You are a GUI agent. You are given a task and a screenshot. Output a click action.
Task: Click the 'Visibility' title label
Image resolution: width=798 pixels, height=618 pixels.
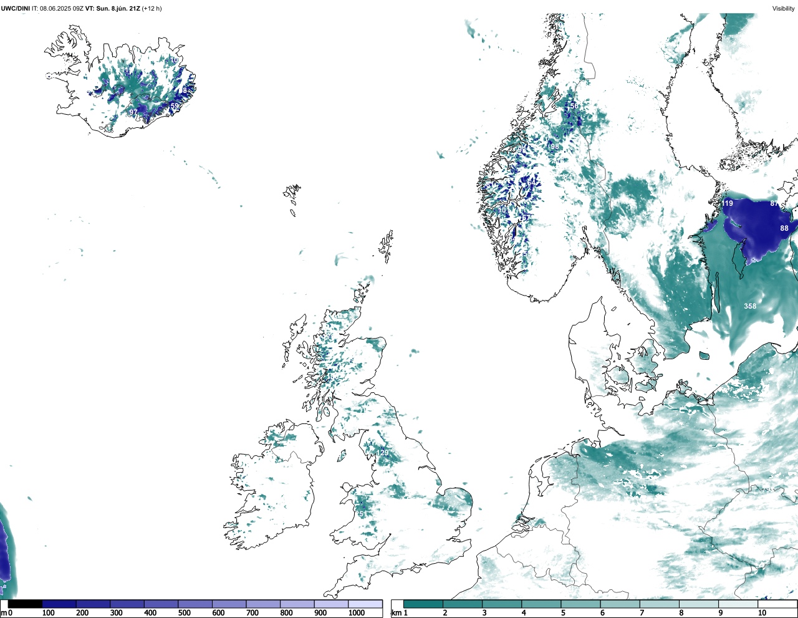(783, 9)
